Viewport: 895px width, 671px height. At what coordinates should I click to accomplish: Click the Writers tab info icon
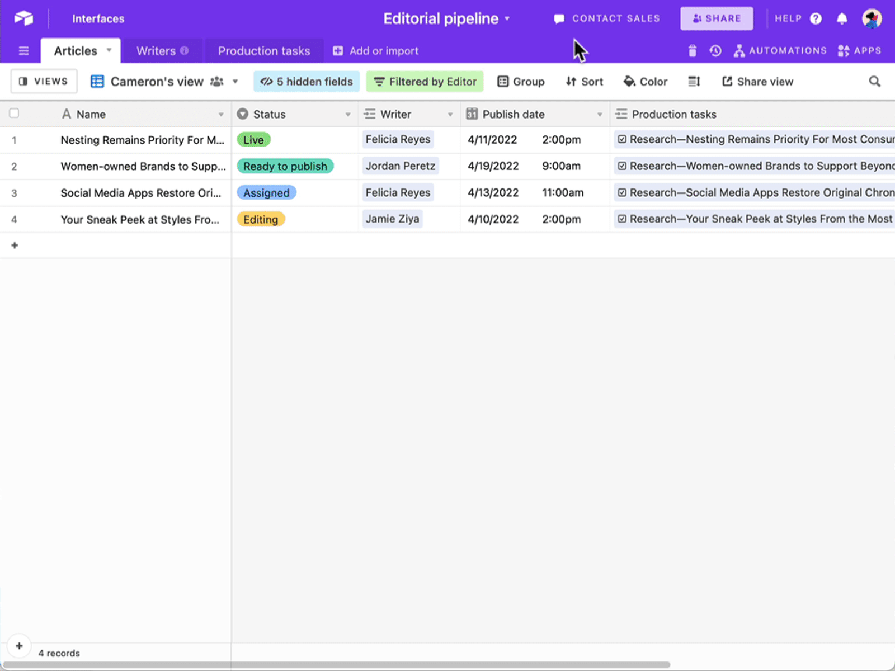pos(184,51)
